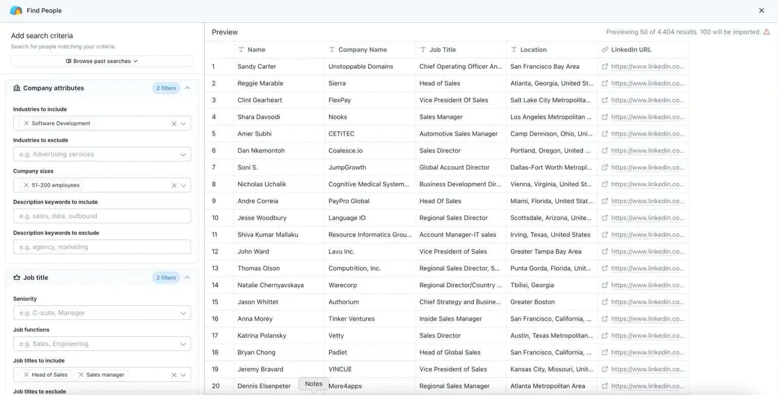
Task: Open Clint Gearheart's LinkedIn URL link
Action: pyautogui.click(x=648, y=100)
